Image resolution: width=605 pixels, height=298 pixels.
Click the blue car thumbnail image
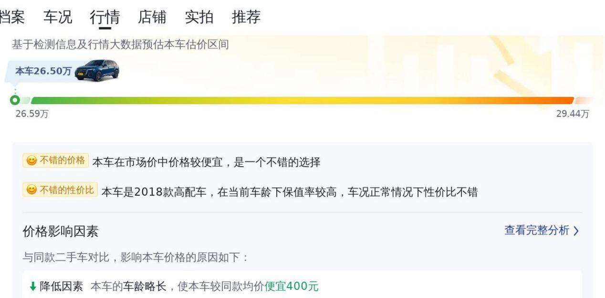click(x=97, y=71)
